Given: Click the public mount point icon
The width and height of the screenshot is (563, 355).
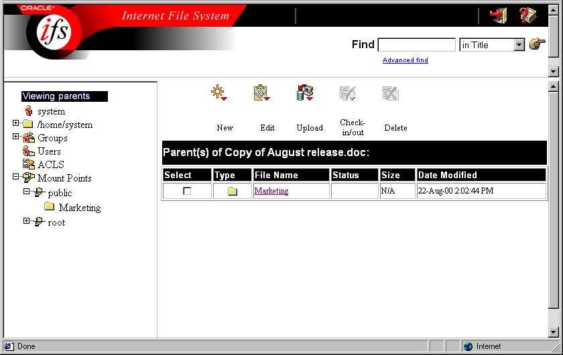Looking at the screenshot, I should (x=39, y=192).
